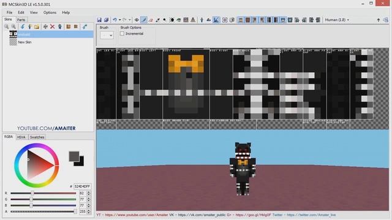
Task: Click the zoom out magnifier in Skins panel
Action: click(x=7, y=26)
